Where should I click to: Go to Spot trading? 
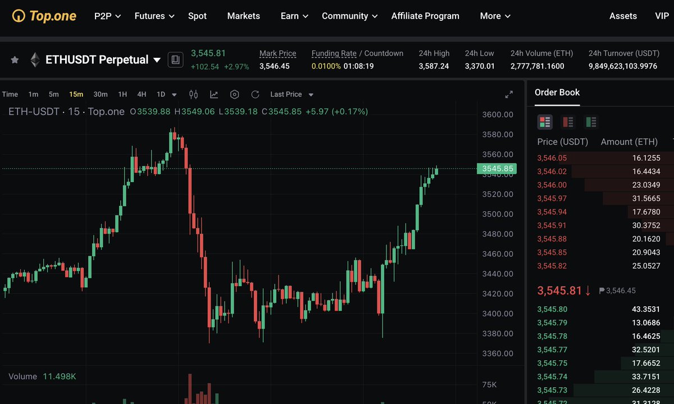pyautogui.click(x=197, y=16)
